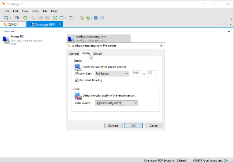Click the view mode window icon in toolbar
234x163 pixels.
[61, 18]
